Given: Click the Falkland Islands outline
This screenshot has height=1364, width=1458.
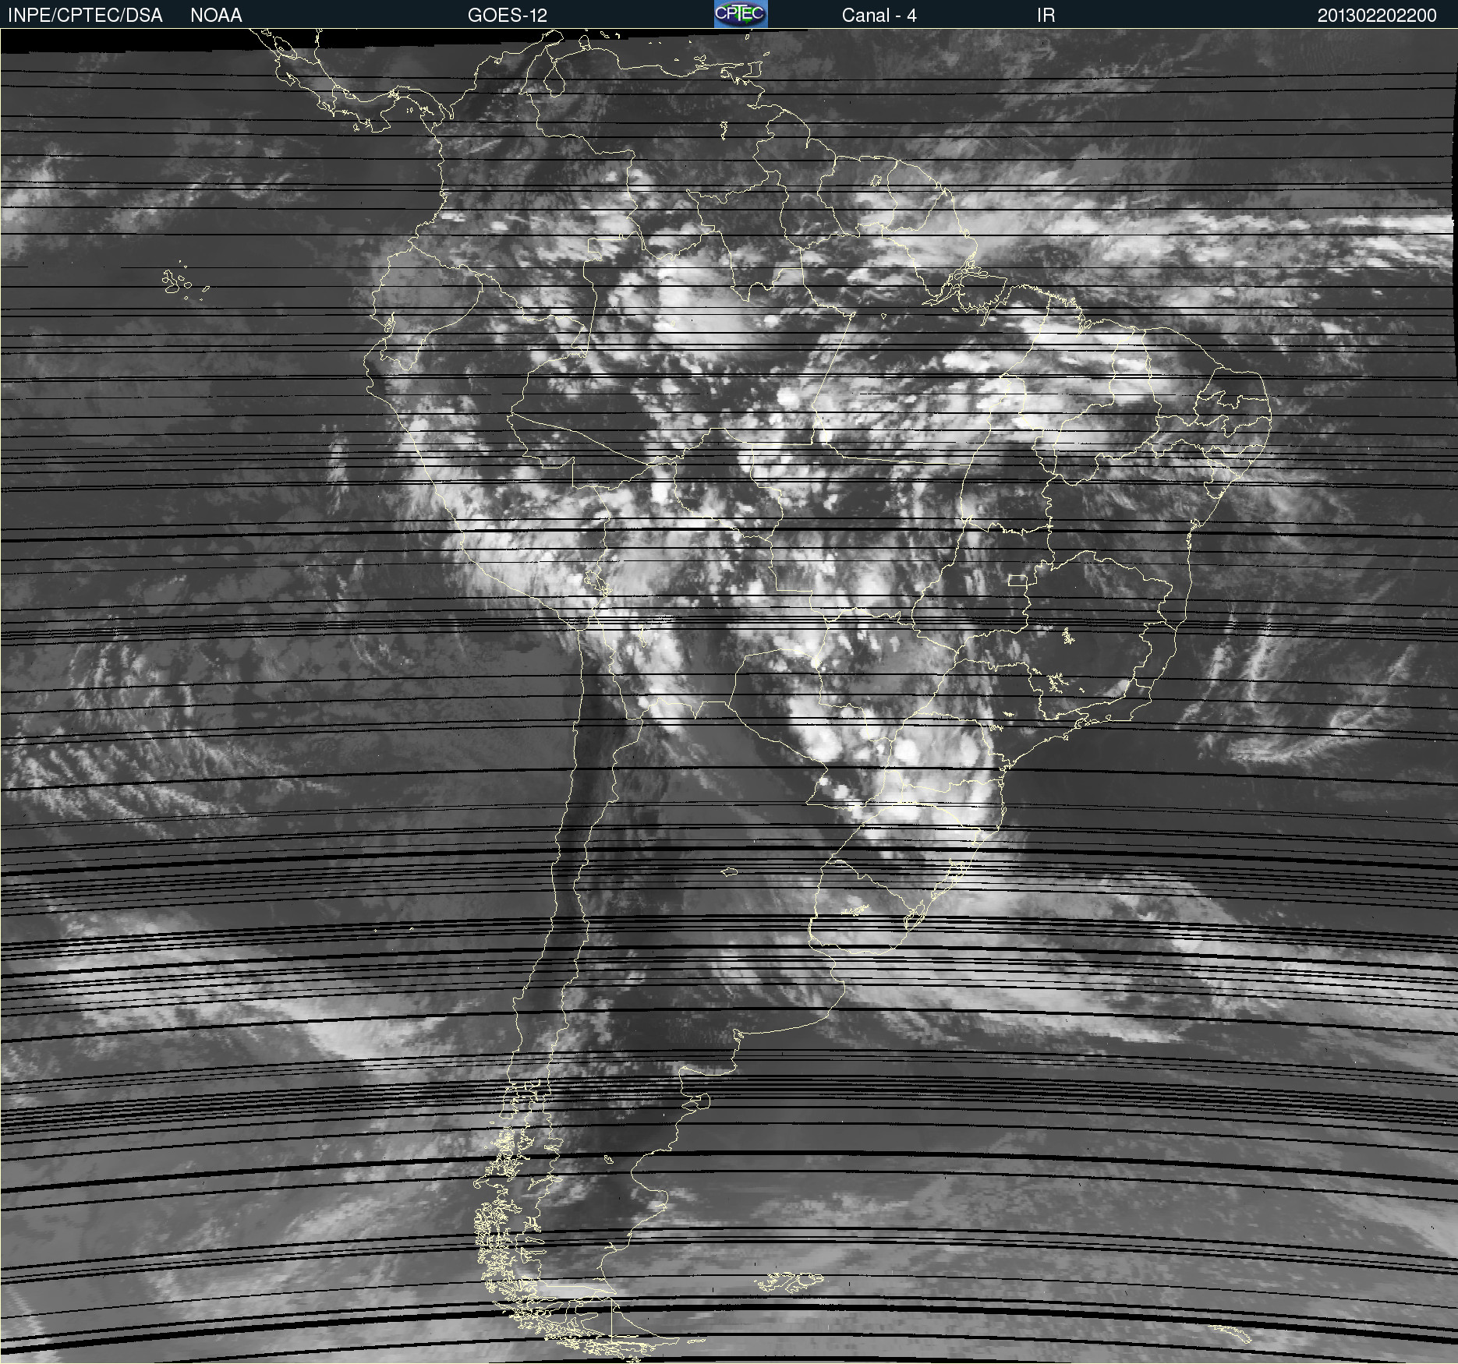Looking at the screenshot, I should [x=789, y=1281].
